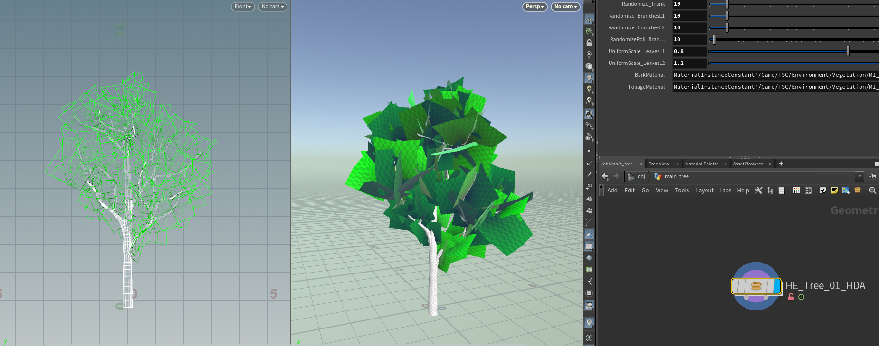Toggle display primitive numbers icon
This screenshot has height=346, width=879.
click(x=589, y=210)
